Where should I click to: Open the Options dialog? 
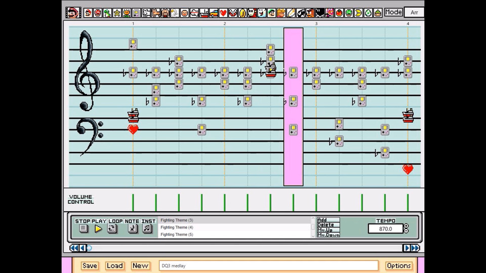point(398,265)
